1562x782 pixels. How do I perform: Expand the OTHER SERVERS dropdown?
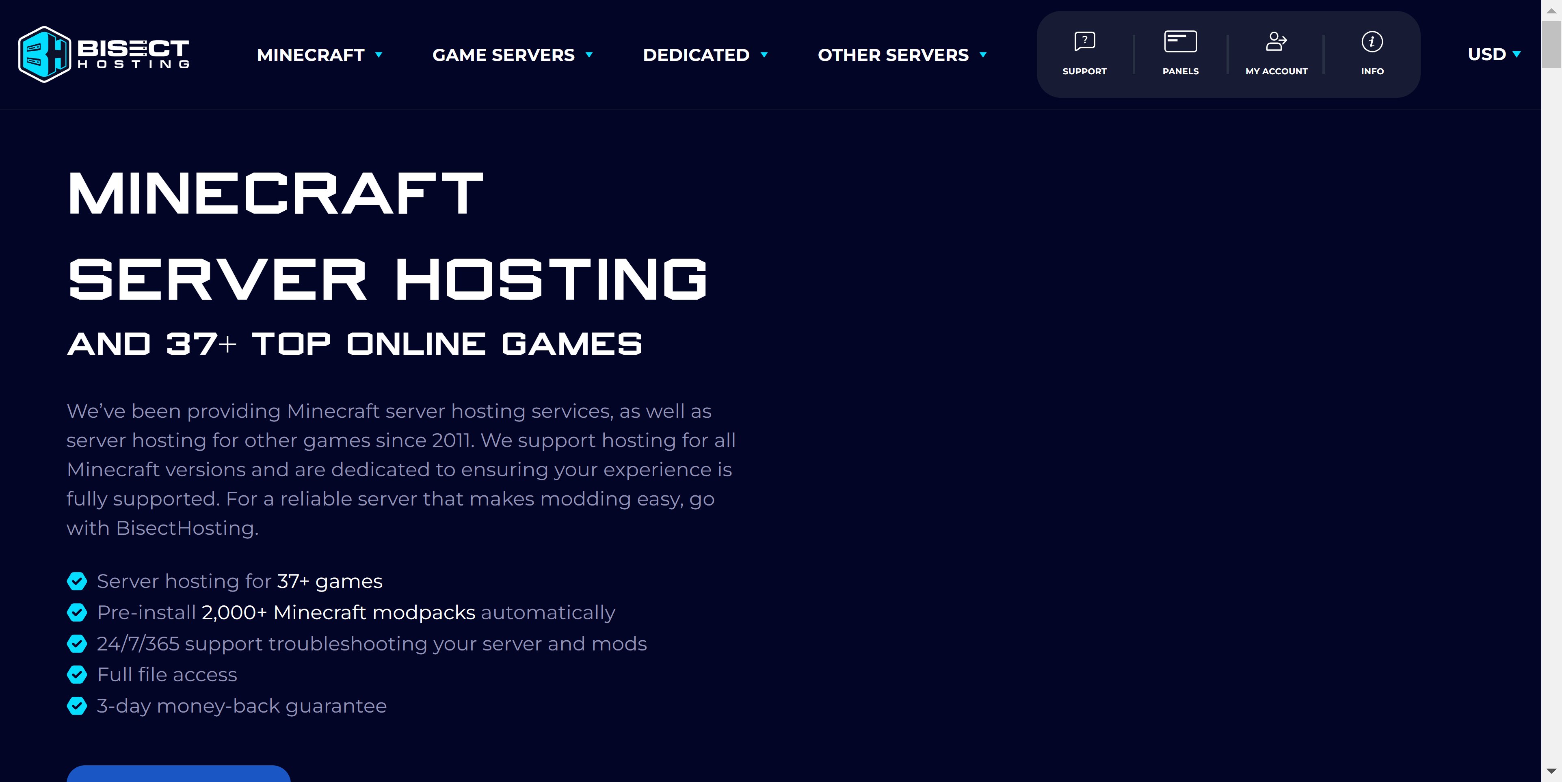click(982, 55)
